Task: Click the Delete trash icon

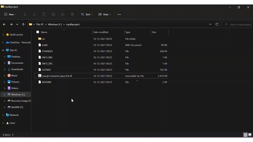Action: click(x=72, y=15)
